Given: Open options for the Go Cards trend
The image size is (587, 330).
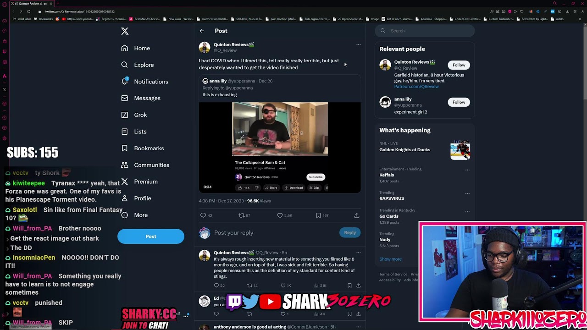Looking at the screenshot, I should [x=467, y=211].
